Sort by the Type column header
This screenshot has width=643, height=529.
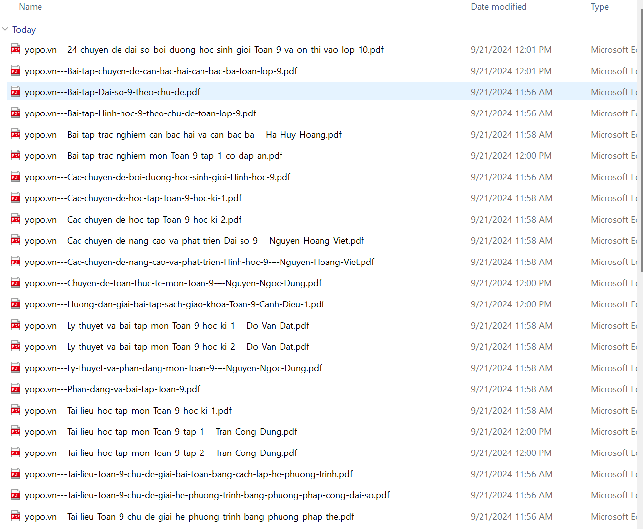[600, 7]
